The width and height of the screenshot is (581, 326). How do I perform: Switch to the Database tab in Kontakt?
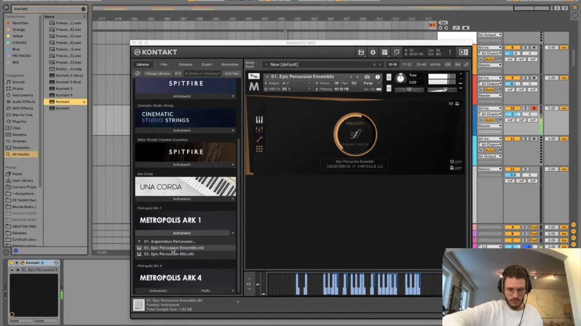click(x=185, y=64)
